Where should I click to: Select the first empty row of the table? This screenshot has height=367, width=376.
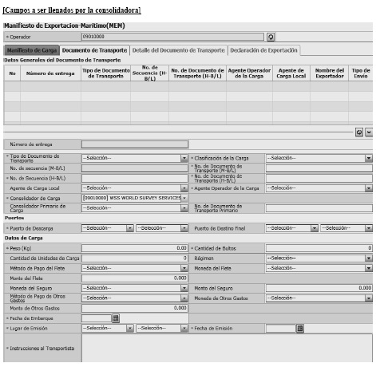tap(188, 86)
